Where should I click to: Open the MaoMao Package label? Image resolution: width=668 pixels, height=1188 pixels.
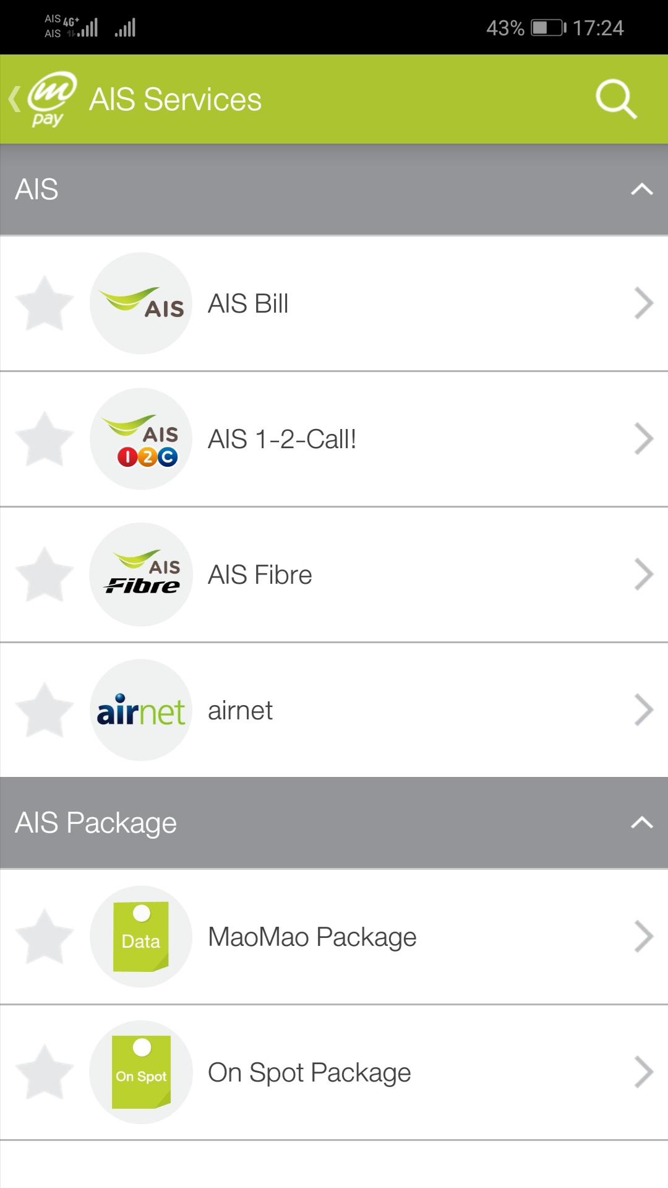pyautogui.click(x=312, y=937)
